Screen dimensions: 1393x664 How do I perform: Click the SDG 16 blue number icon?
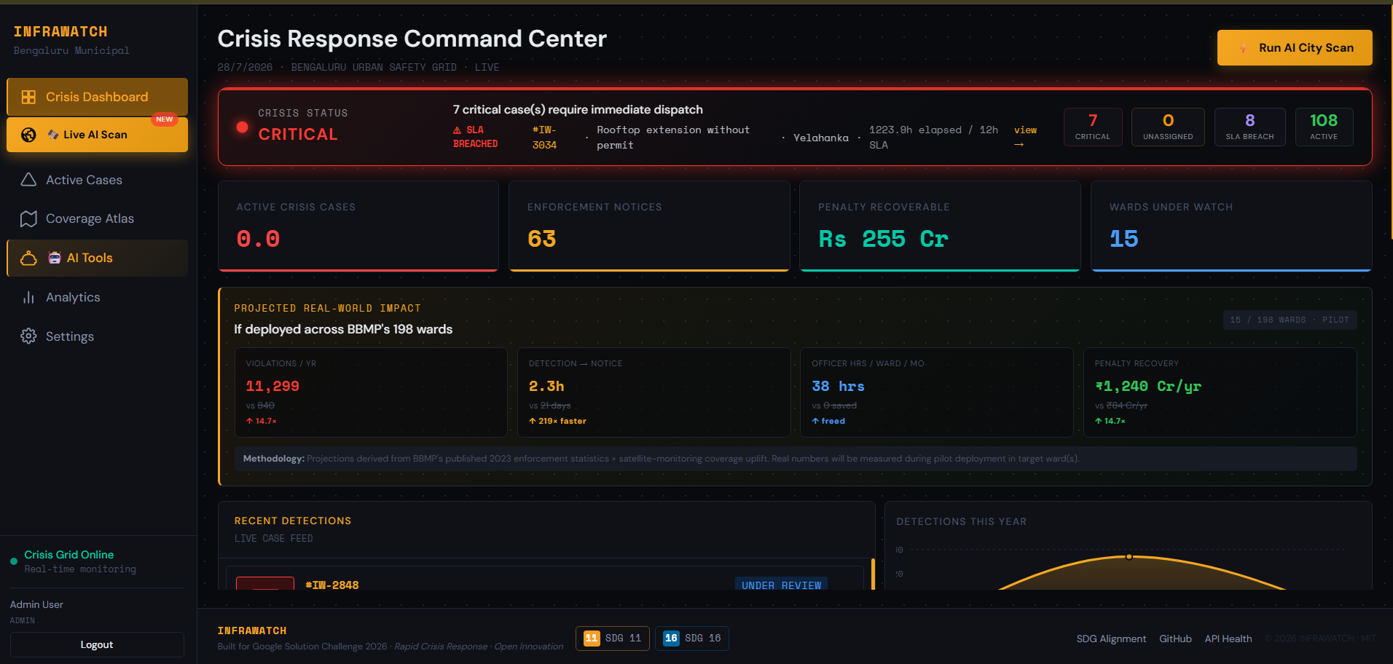[671, 639]
